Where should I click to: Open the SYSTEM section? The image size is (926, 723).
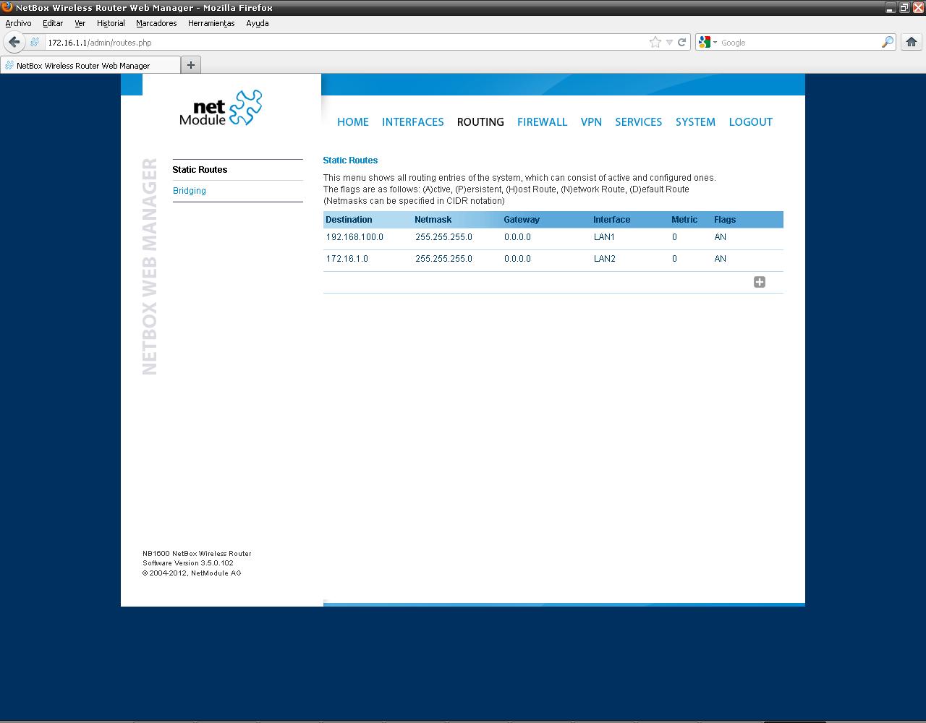(695, 122)
